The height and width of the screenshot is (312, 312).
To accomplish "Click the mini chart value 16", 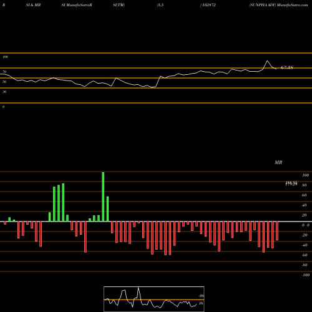I will coord(201,303).
